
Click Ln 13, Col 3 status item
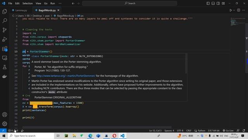[x=155, y=131]
